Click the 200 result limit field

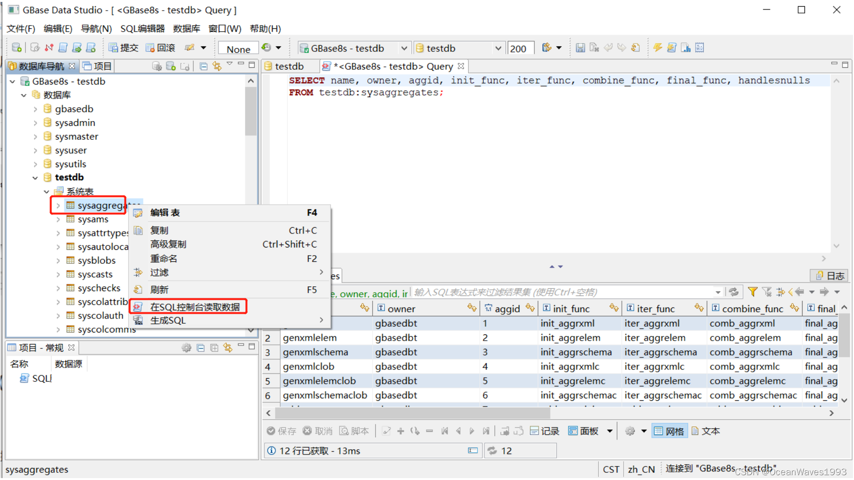coord(520,49)
